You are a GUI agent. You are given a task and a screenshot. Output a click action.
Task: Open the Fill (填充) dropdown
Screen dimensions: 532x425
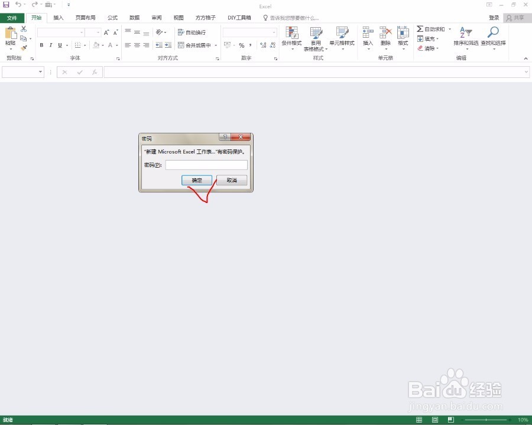428,38
